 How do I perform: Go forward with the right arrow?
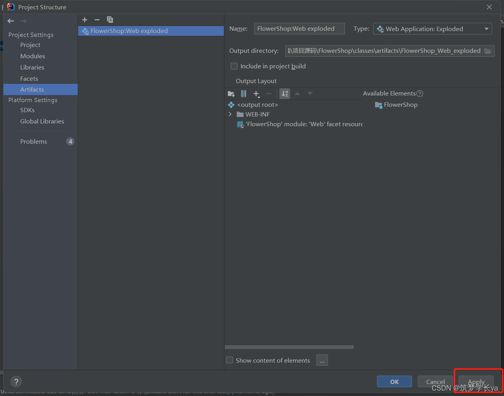[x=24, y=21]
